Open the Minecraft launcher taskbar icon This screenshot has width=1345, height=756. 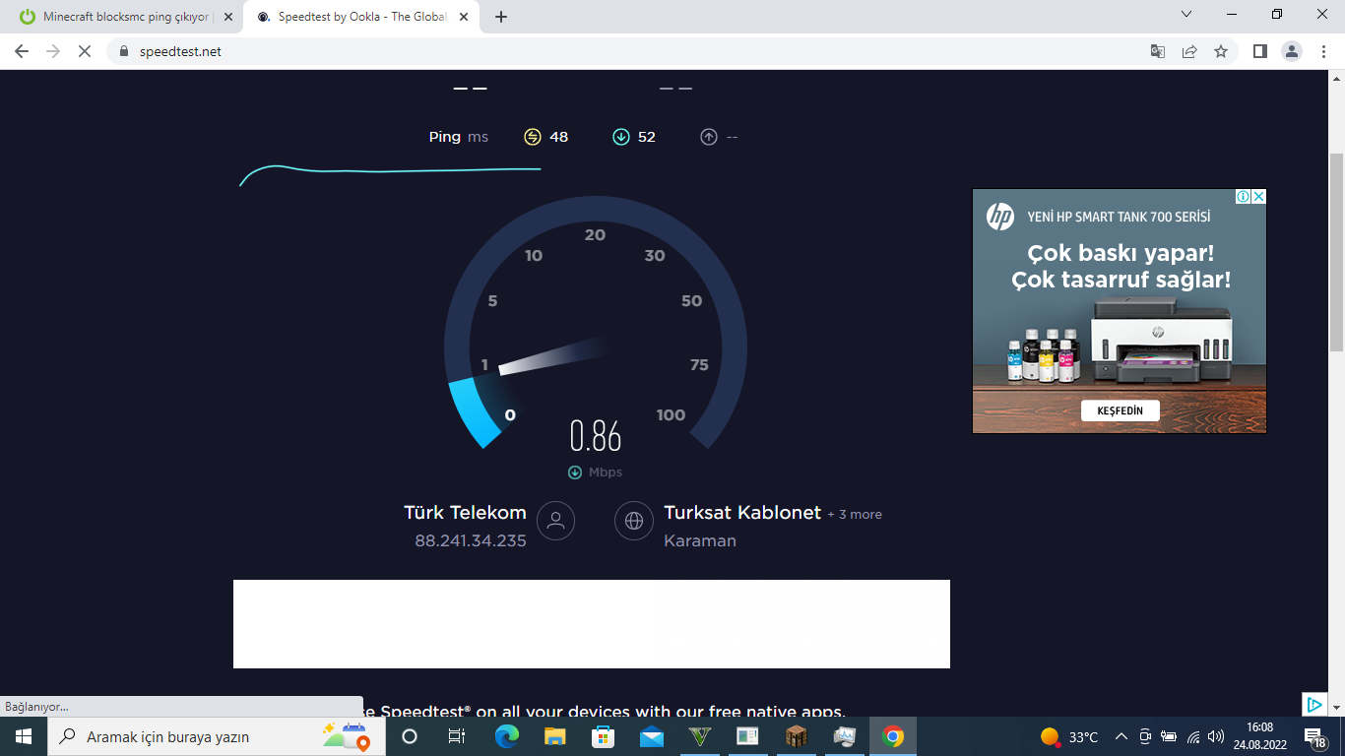click(x=796, y=736)
